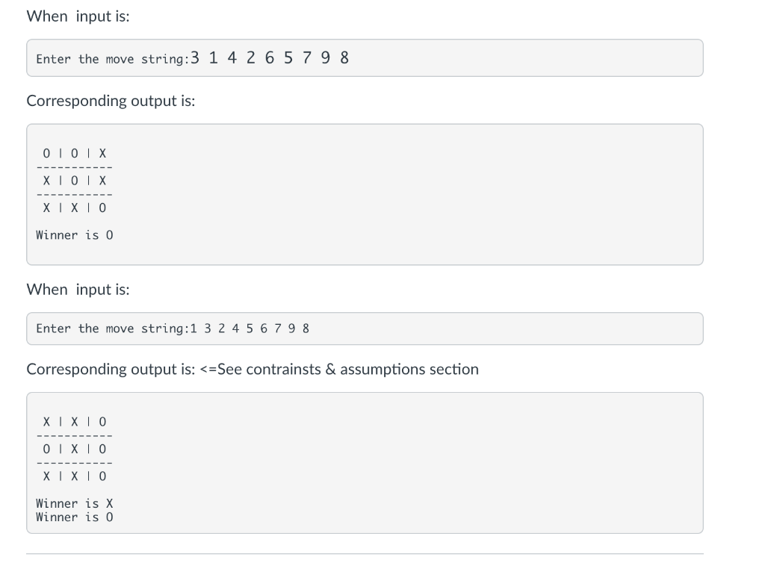Click top row 'X | X | O' of second board
This screenshot has height=566, width=765.
[74, 422]
